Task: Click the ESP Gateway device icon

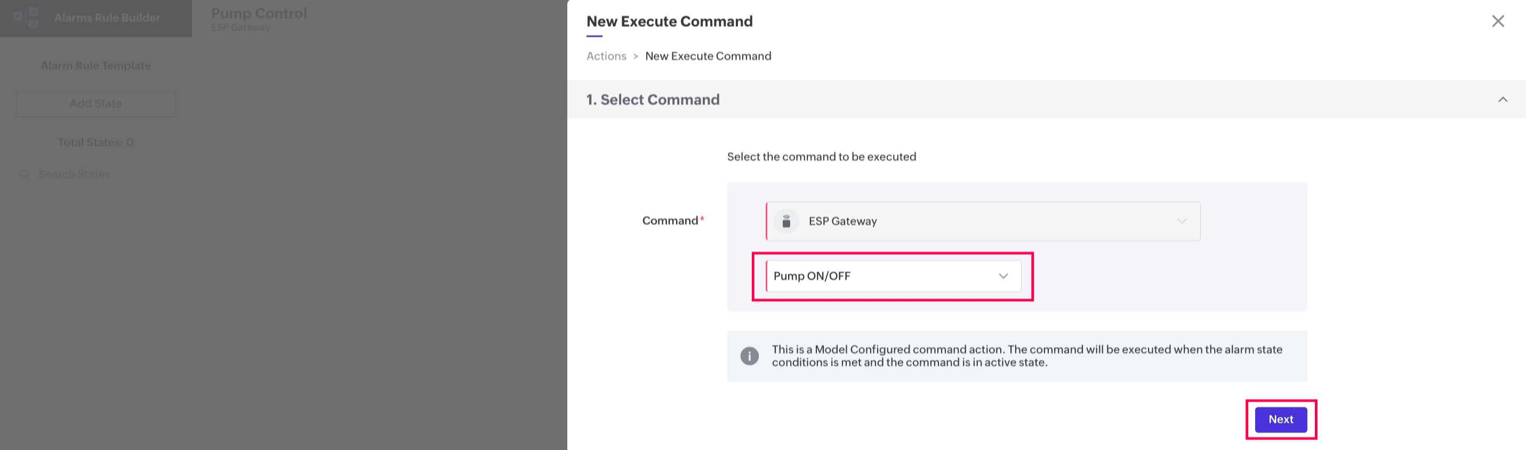Action: click(x=786, y=221)
